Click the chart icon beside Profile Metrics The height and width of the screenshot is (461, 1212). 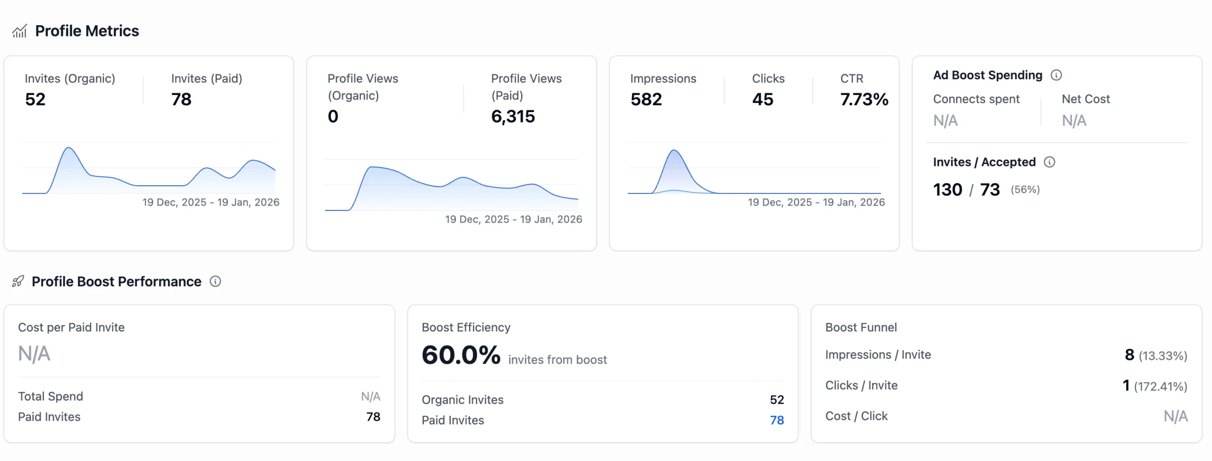pos(19,31)
